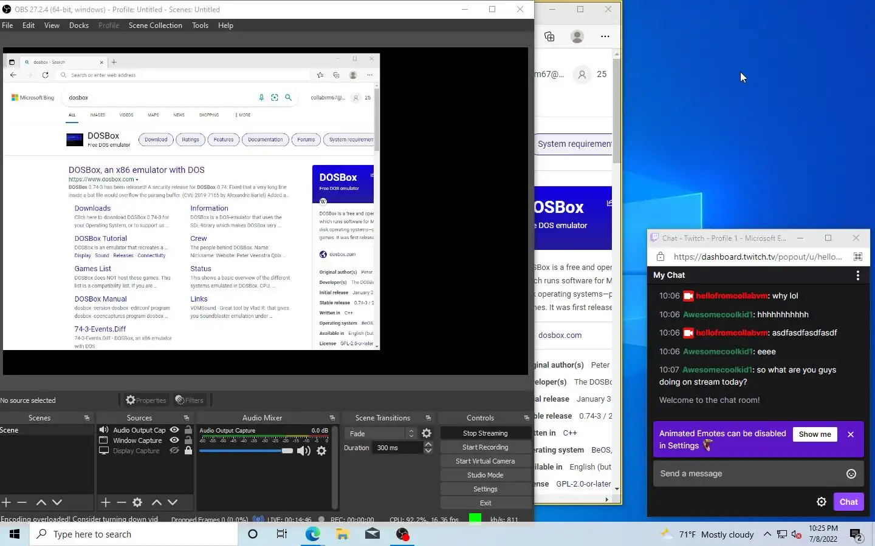Pop out the Sources dock
875x546 pixels.
click(186, 418)
